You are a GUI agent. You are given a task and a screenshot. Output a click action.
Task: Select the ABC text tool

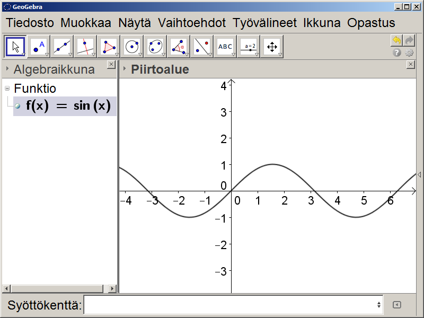pyautogui.click(x=225, y=47)
